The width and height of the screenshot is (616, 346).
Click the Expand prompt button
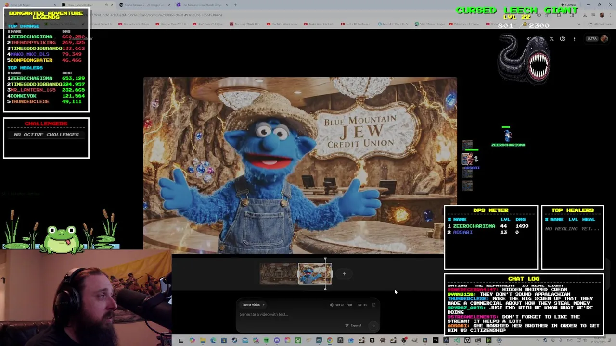[x=353, y=325]
